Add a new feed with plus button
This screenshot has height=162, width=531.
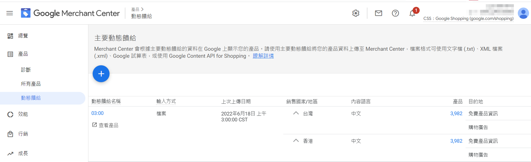click(x=101, y=74)
